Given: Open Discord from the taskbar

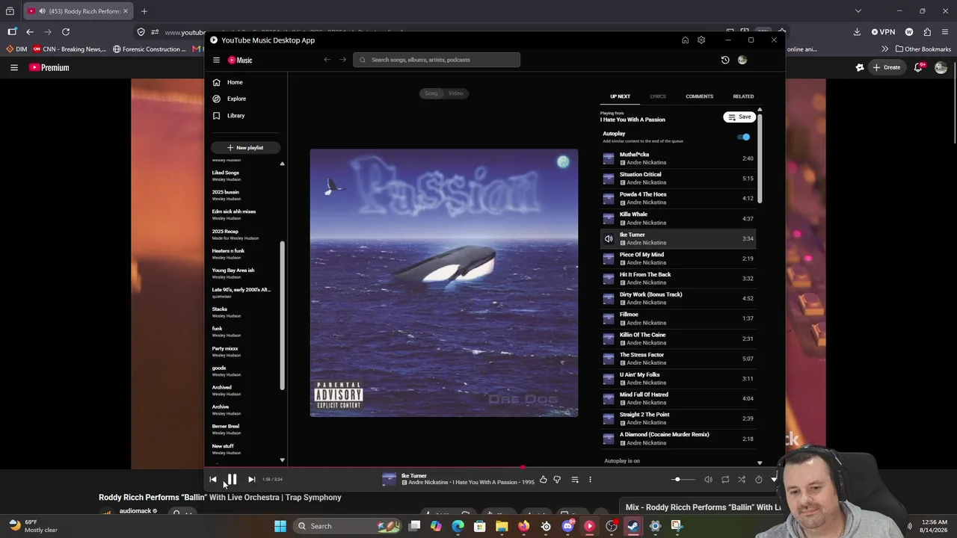Looking at the screenshot, I should (x=567, y=526).
